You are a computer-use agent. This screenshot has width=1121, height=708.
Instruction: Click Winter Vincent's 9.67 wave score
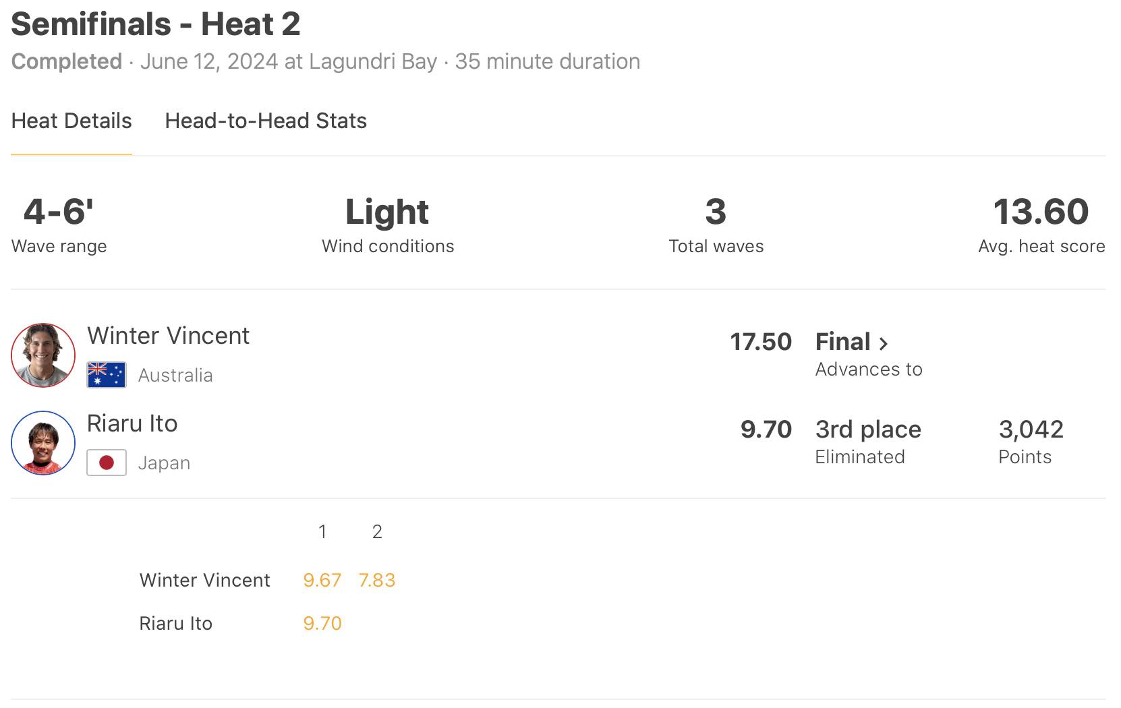pos(322,580)
